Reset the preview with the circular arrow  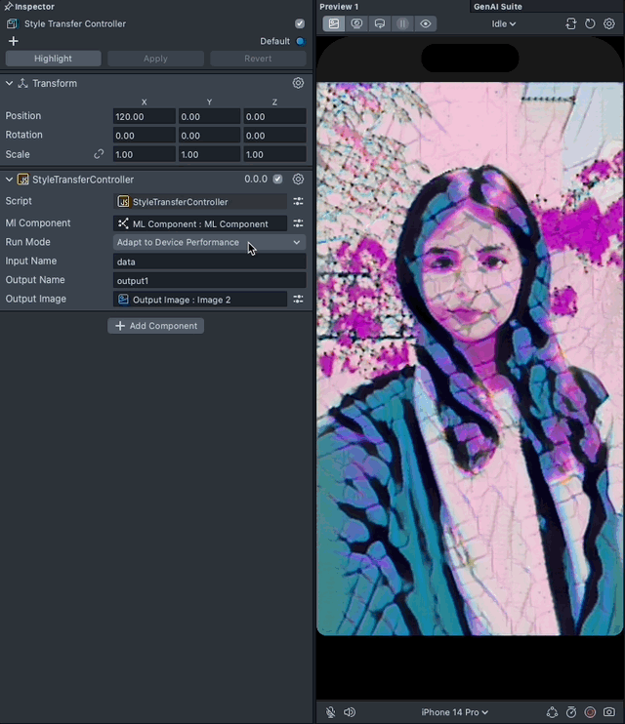pos(590,23)
